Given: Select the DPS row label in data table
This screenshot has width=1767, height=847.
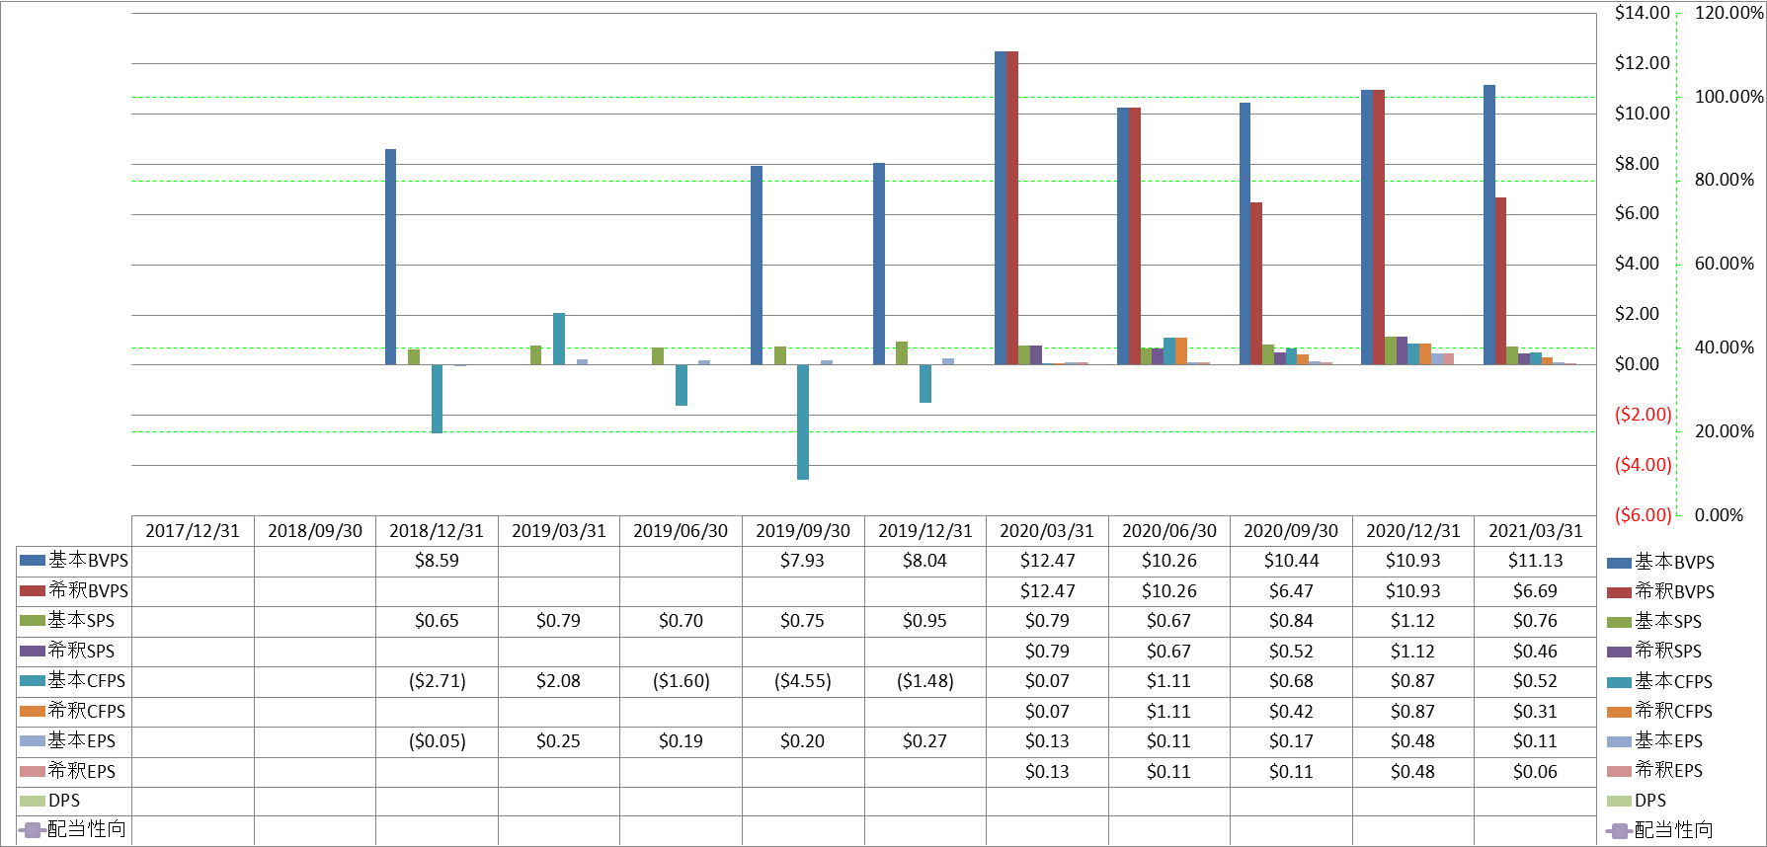Looking at the screenshot, I should (x=64, y=801).
